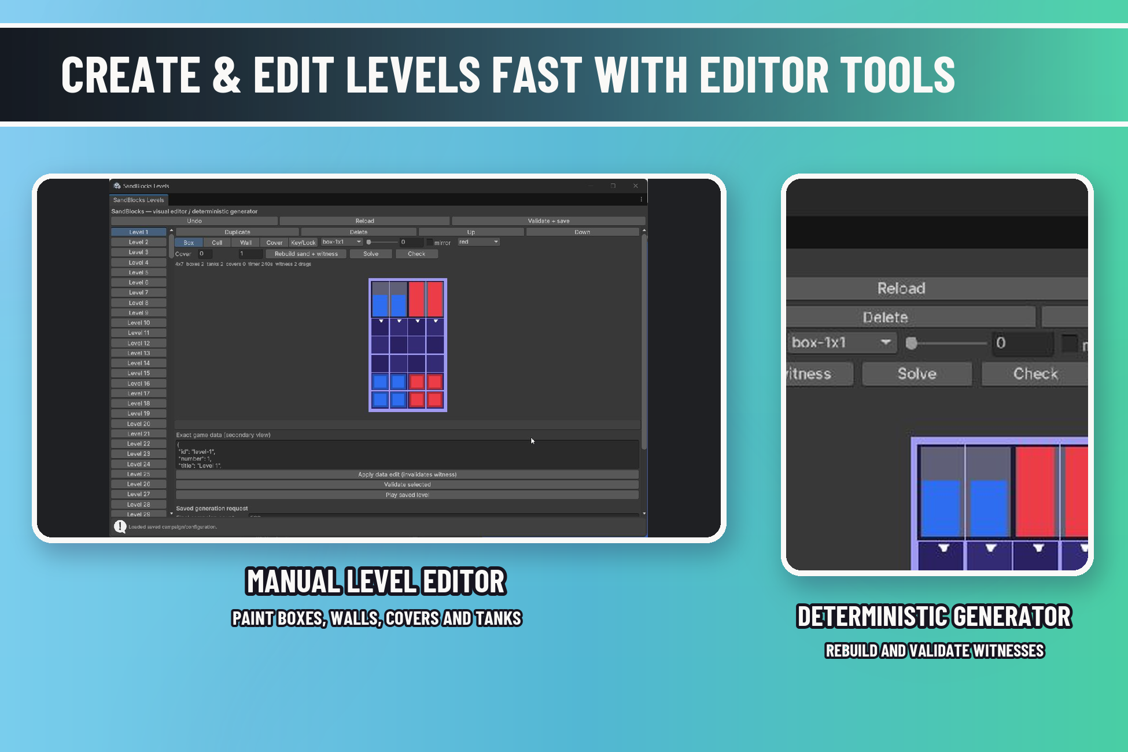Open the three-dot options menu of SandBlocks panel
The height and width of the screenshot is (752, 1128).
point(641,200)
